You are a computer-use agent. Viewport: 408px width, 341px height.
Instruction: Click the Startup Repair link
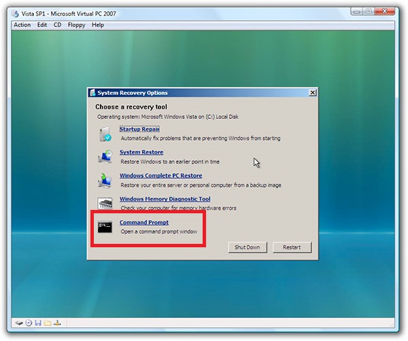click(x=139, y=129)
